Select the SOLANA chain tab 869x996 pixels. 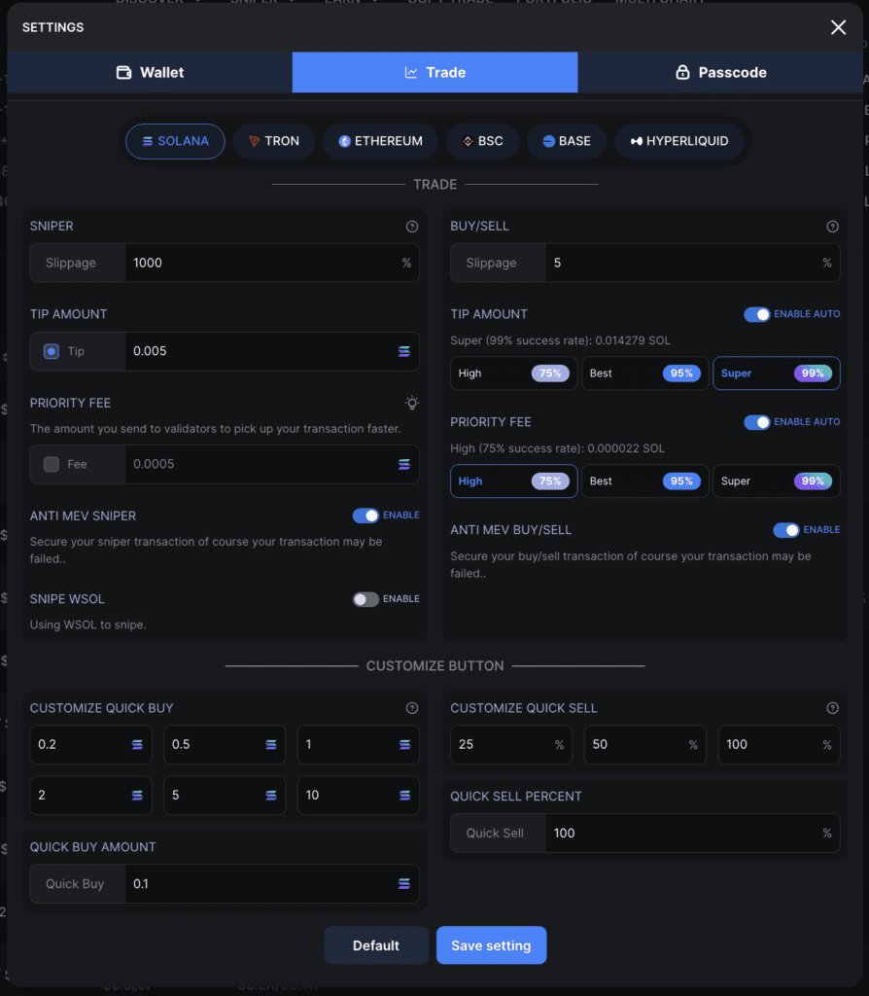175,141
